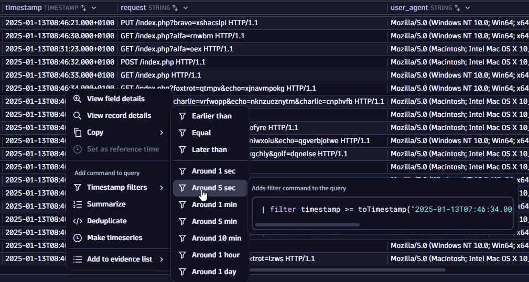The image size is (529, 282).
Task: Choose Make timeseries from the context menu
Action: pos(119,238)
